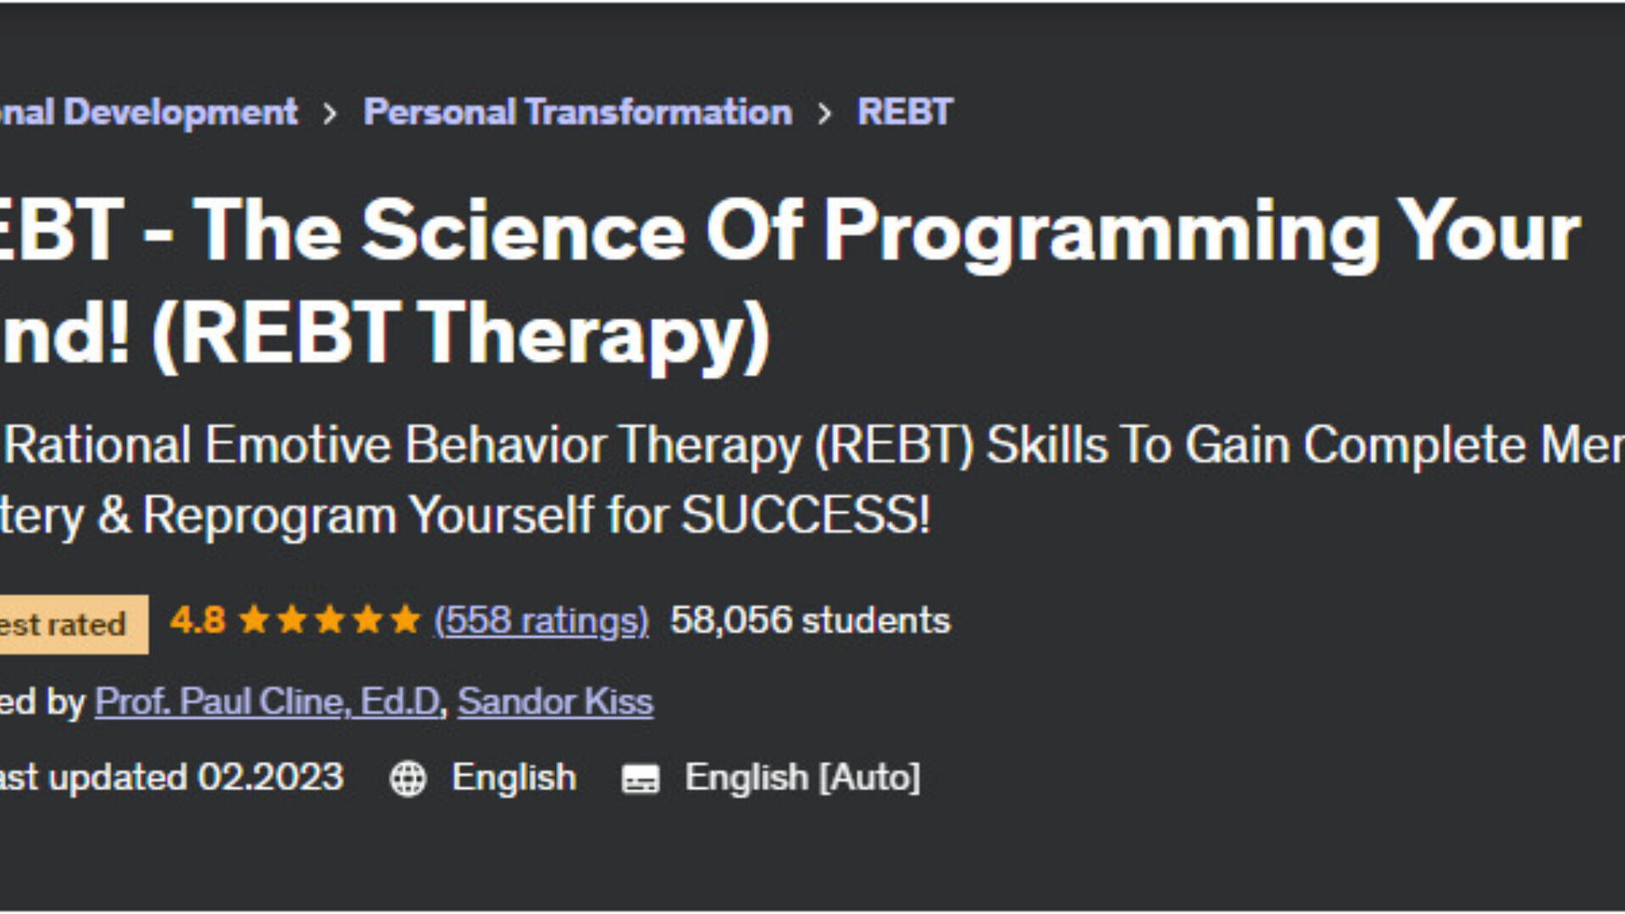
Task: Click the English label beside the globe
Action: [514, 777]
